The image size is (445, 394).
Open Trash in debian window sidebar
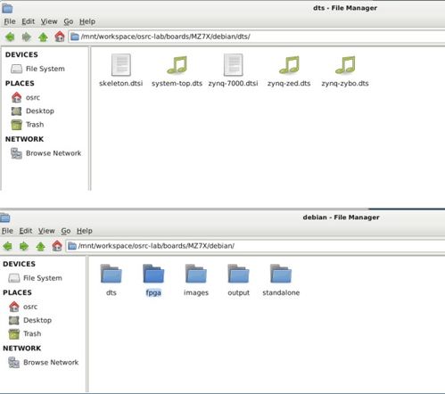coord(25,334)
